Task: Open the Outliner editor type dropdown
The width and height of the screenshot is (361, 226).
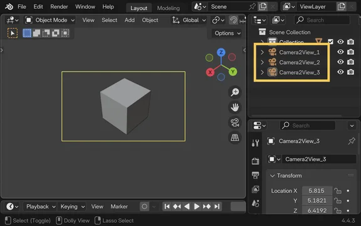Action: (x=259, y=20)
